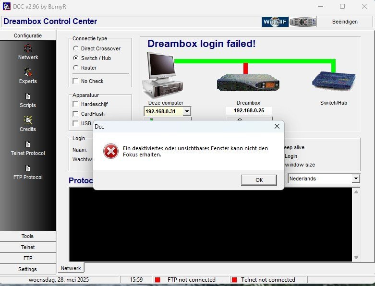Select Direct Crossover connection type
Viewport: 375px width, 286px height.
[75, 48]
